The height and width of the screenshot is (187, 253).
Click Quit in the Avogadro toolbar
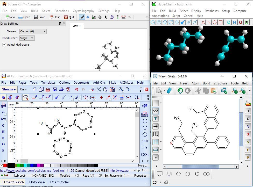coord(69,17)
